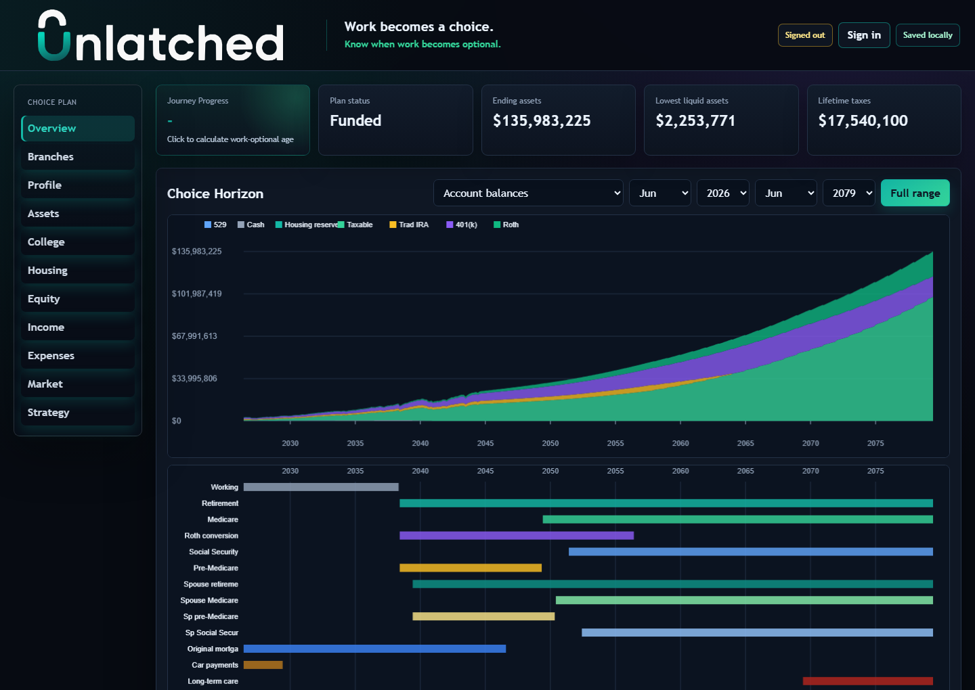Click the Spouse Medicare timeline bar
This screenshot has width=975, height=690.
click(744, 601)
